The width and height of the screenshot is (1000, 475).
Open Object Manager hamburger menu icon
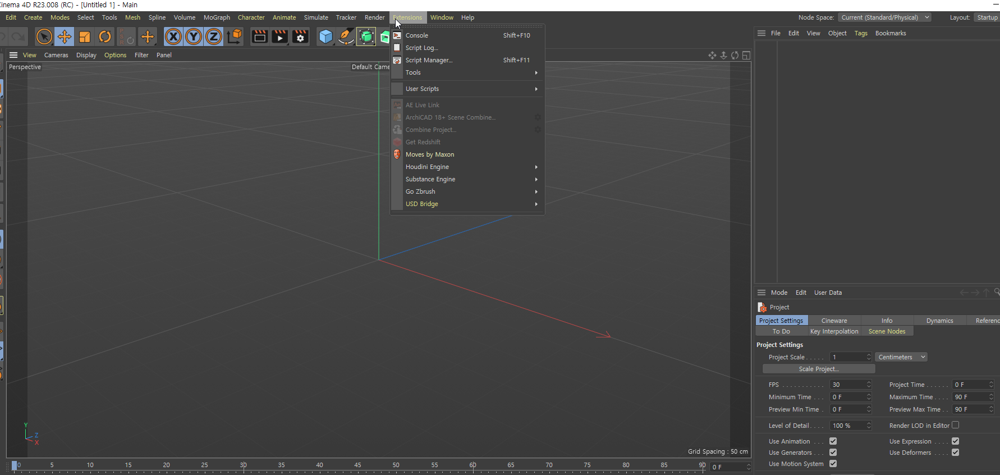coord(762,33)
